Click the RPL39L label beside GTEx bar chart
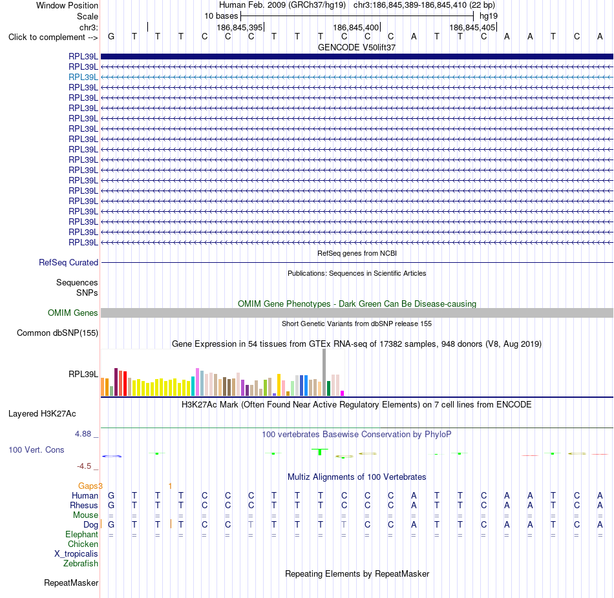This screenshot has width=614, height=598. click(83, 374)
